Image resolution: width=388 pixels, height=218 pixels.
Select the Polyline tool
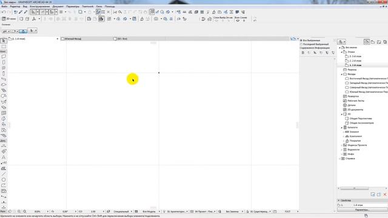point(4,185)
